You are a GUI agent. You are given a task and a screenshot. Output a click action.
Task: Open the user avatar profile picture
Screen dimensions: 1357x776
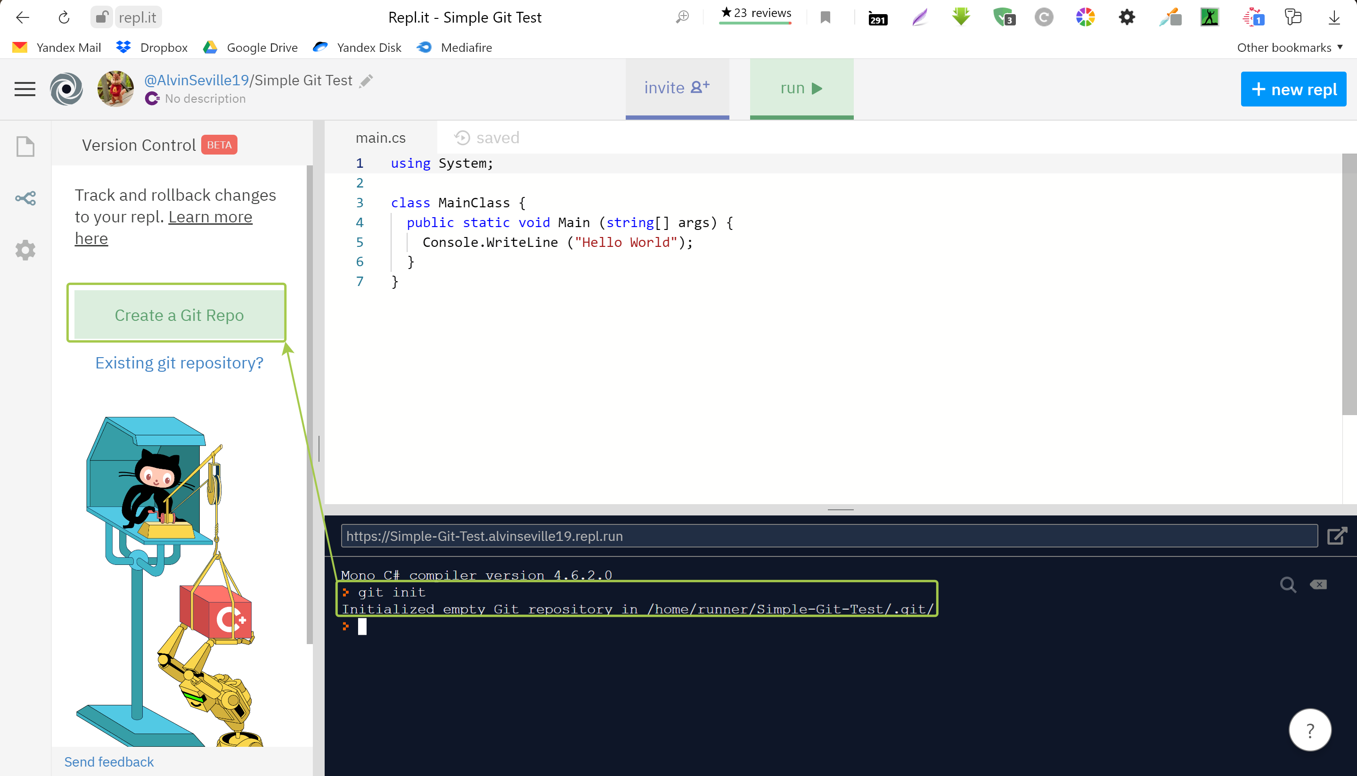[115, 89]
